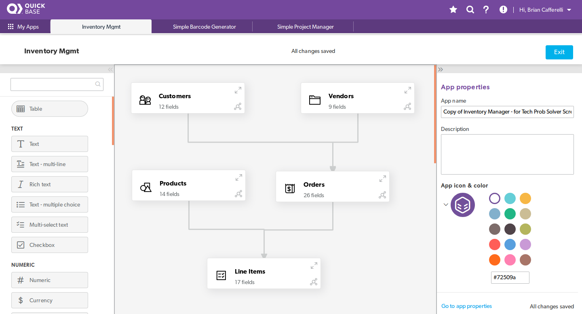Click relationships icon on Line Items card
Viewport: 582px width, 314px height.
click(314, 282)
